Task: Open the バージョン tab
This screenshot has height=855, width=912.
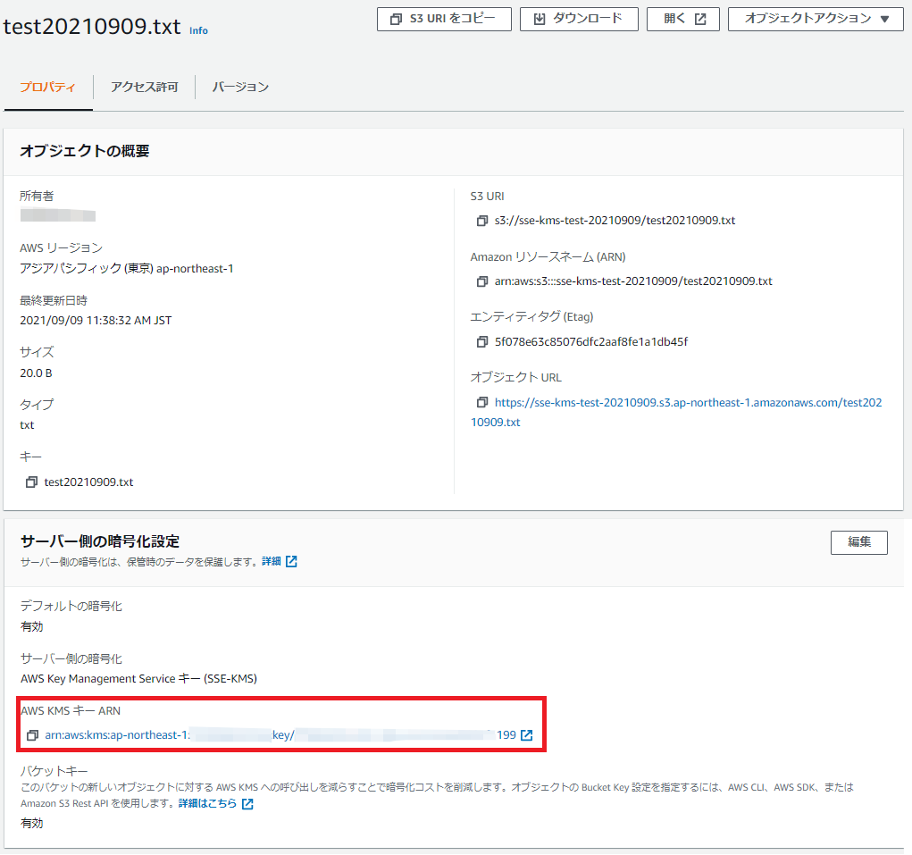Action: coord(238,87)
